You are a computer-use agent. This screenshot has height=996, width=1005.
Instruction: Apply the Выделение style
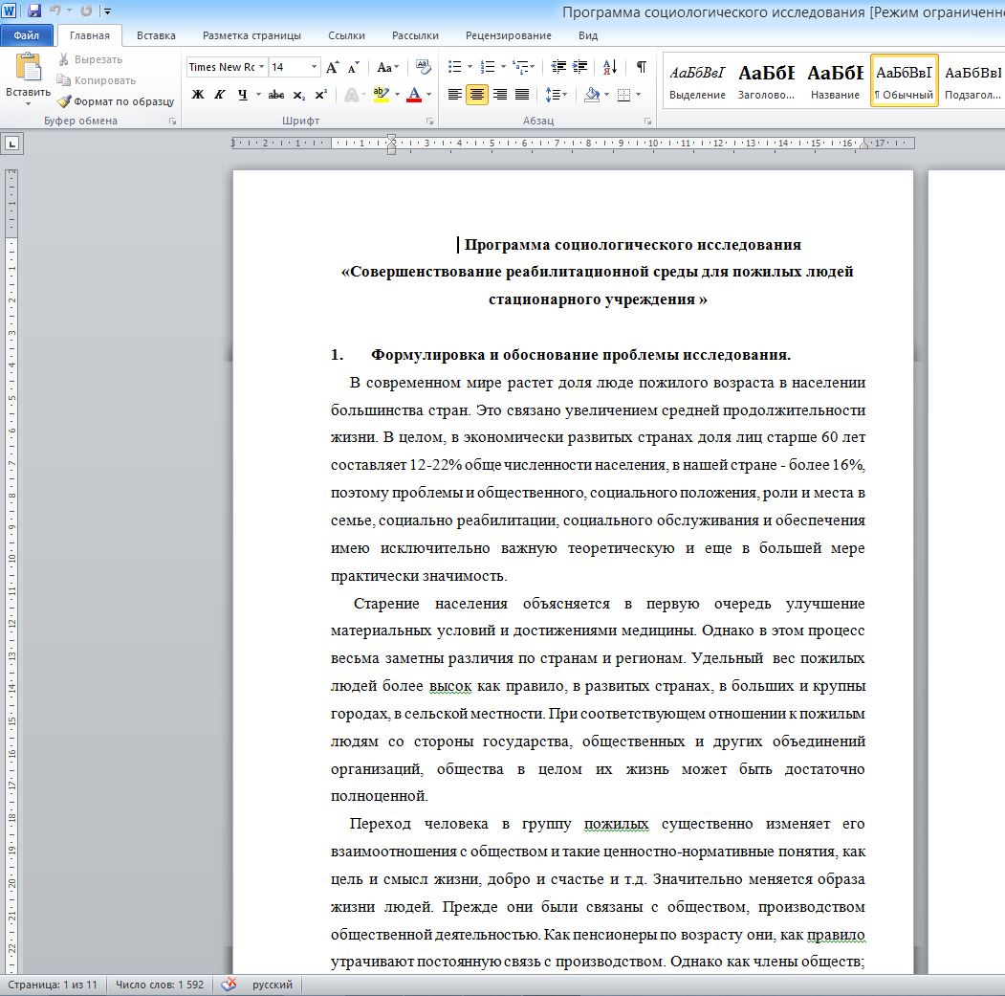point(697,80)
